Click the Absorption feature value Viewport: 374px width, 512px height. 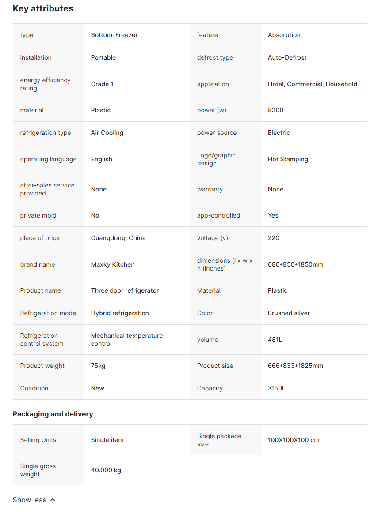click(x=284, y=35)
